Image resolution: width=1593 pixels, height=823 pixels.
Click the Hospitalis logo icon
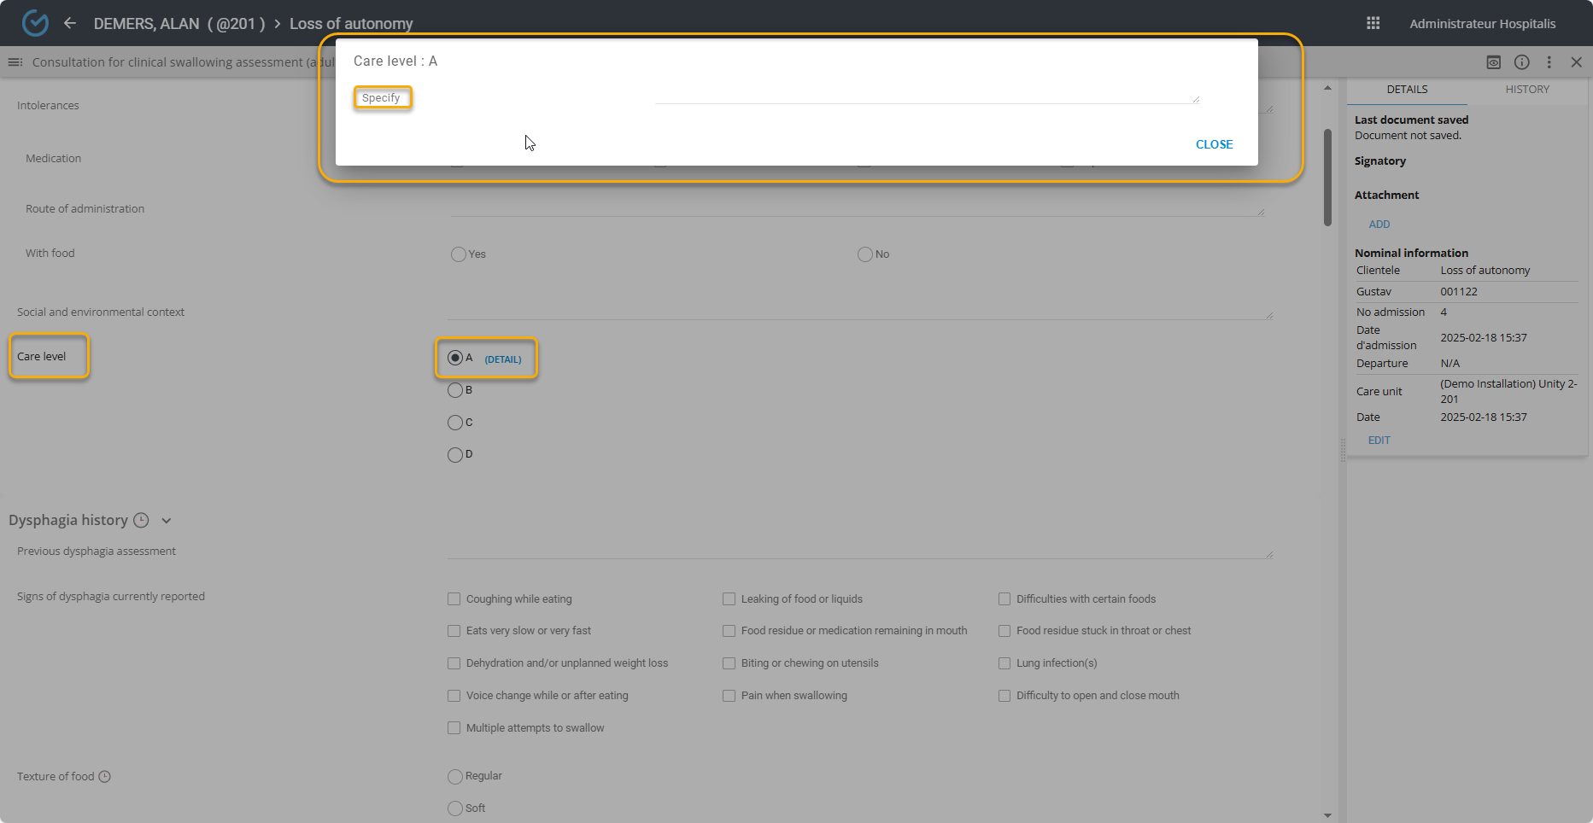pos(35,23)
